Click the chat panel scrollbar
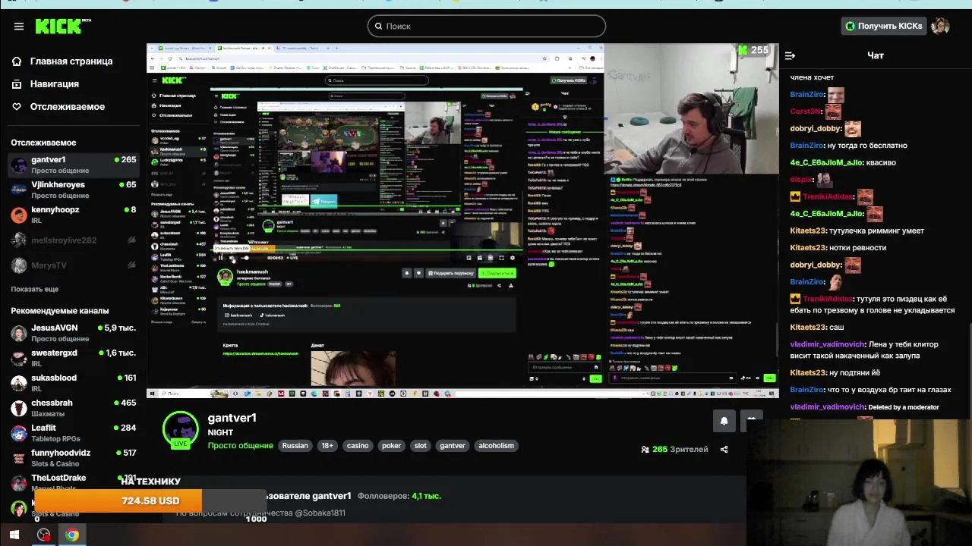 970,372
